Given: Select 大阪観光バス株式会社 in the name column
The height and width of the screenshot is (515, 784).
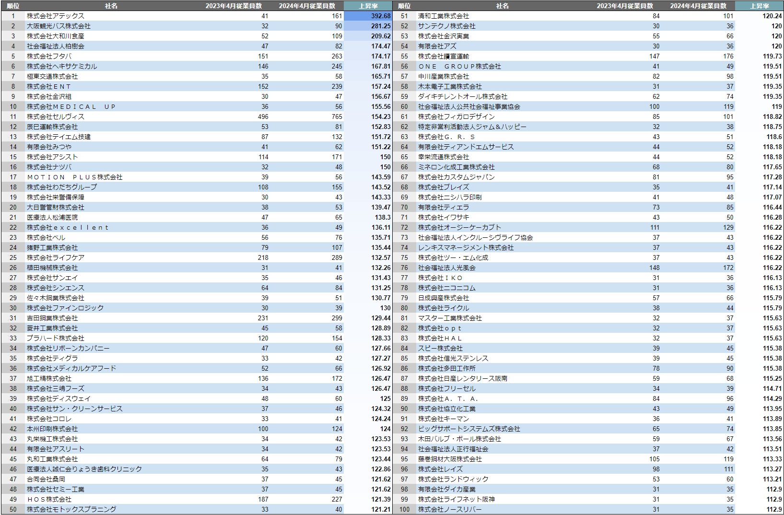Looking at the screenshot, I should [59, 26].
